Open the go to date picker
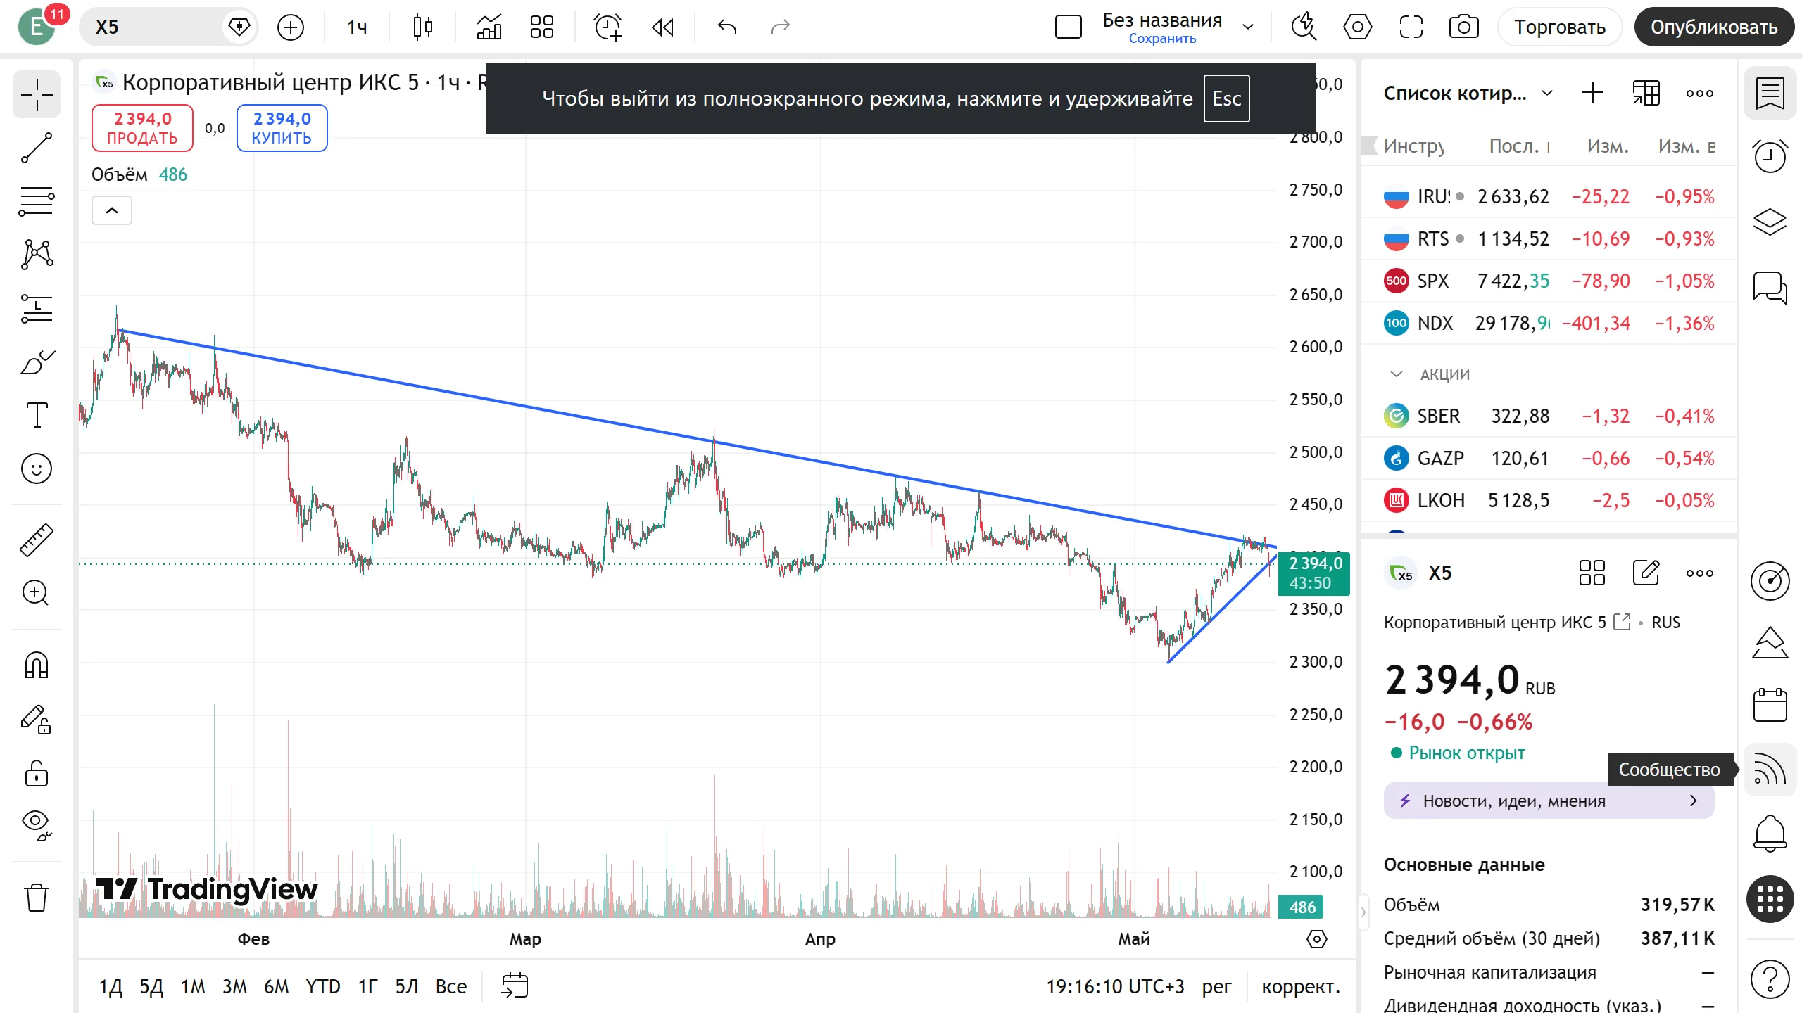The width and height of the screenshot is (1802, 1013). point(515,986)
